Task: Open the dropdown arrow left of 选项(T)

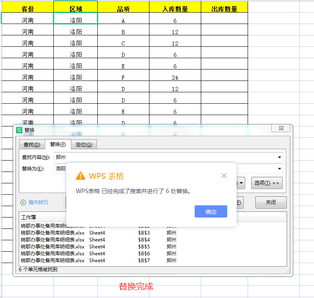Action: coord(241,183)
